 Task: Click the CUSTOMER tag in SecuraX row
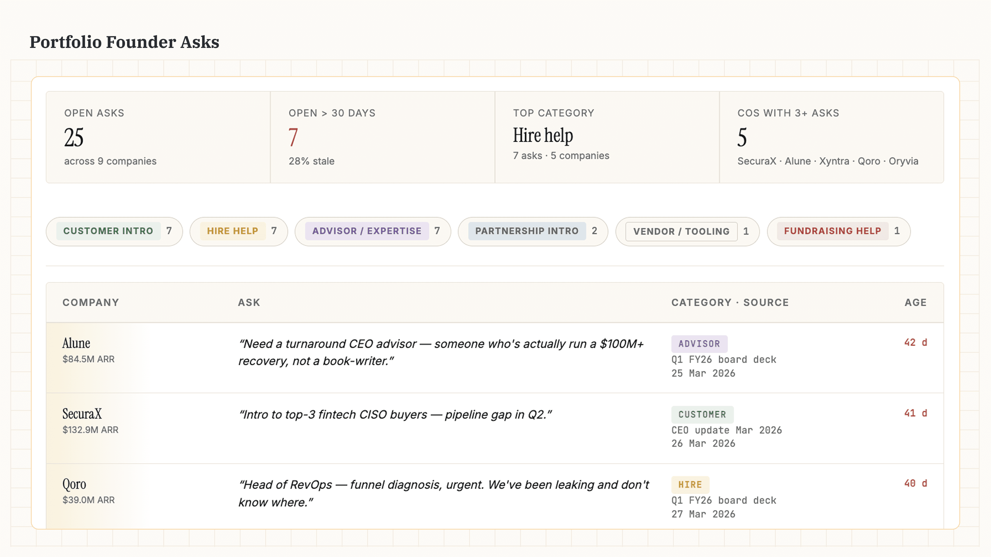(702, 414)
